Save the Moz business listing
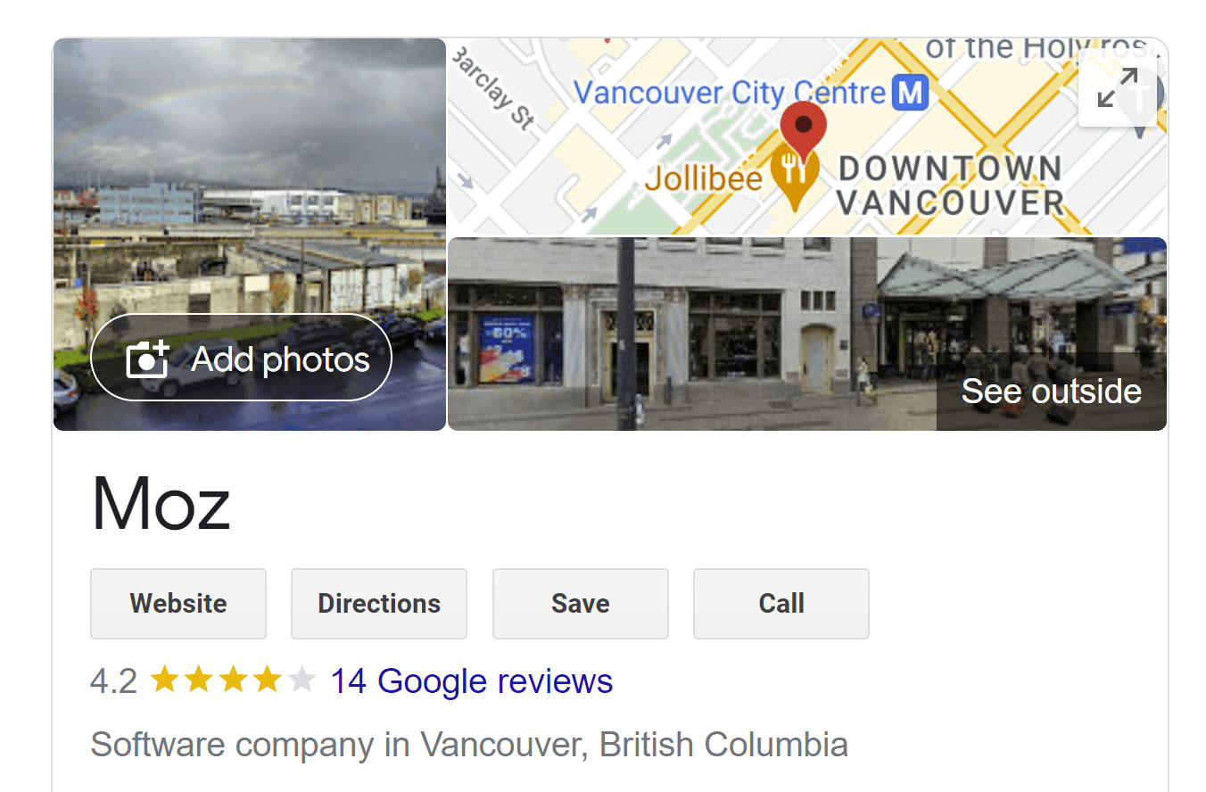This screenshot has width=1206, height=792. (580, 604)
